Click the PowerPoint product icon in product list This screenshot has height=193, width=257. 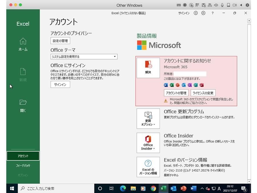(x=178, y=85)
